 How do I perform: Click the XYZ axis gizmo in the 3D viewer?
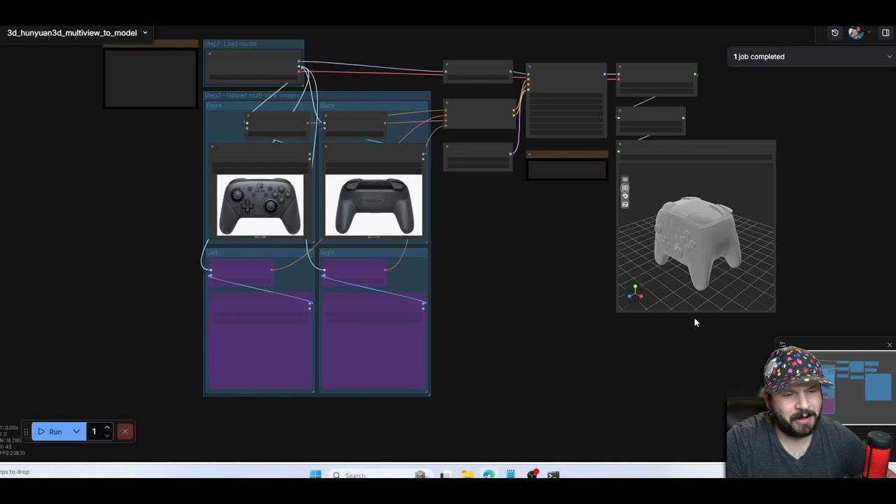pos(635,293)
